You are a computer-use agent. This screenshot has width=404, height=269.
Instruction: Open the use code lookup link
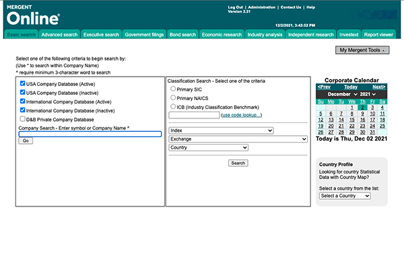pos(242,115)
